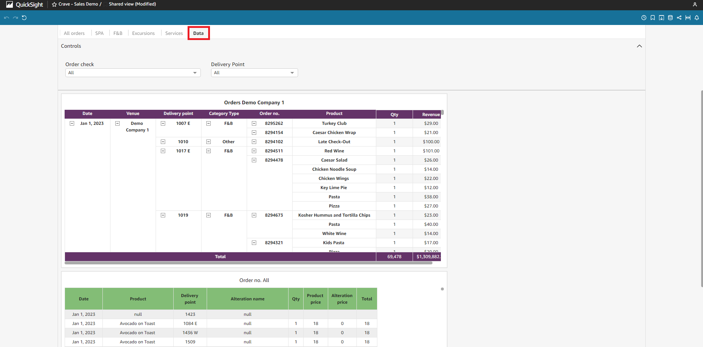Screen dimensions: 703x347
Task: Click the 1436 W delivery point cell
Action: (190, 333)
